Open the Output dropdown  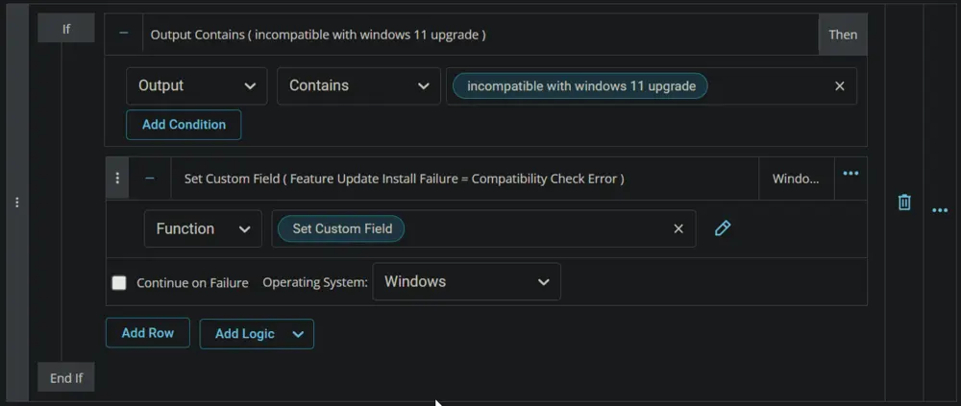[x=197, y=85]
